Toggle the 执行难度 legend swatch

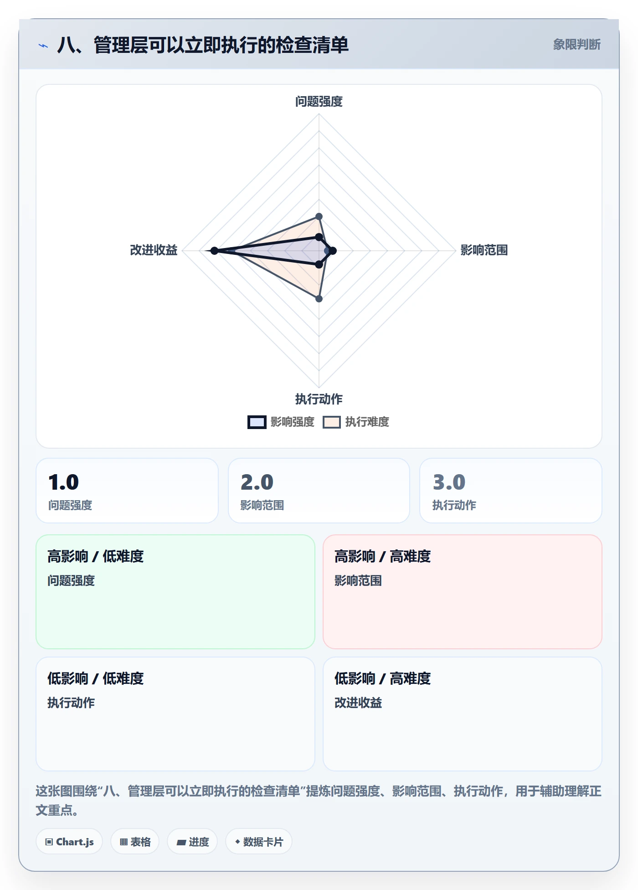[332, 422]
